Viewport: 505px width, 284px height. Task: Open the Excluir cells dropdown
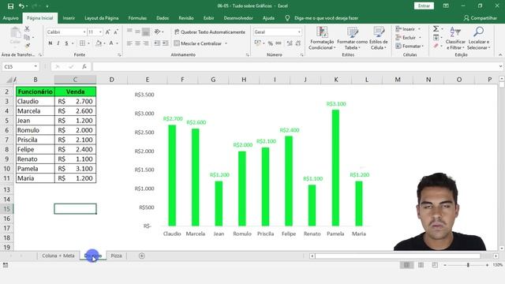(x=420, y=38)
